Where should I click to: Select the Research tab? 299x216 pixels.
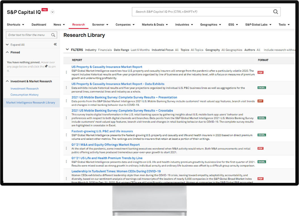click(79, 25)
